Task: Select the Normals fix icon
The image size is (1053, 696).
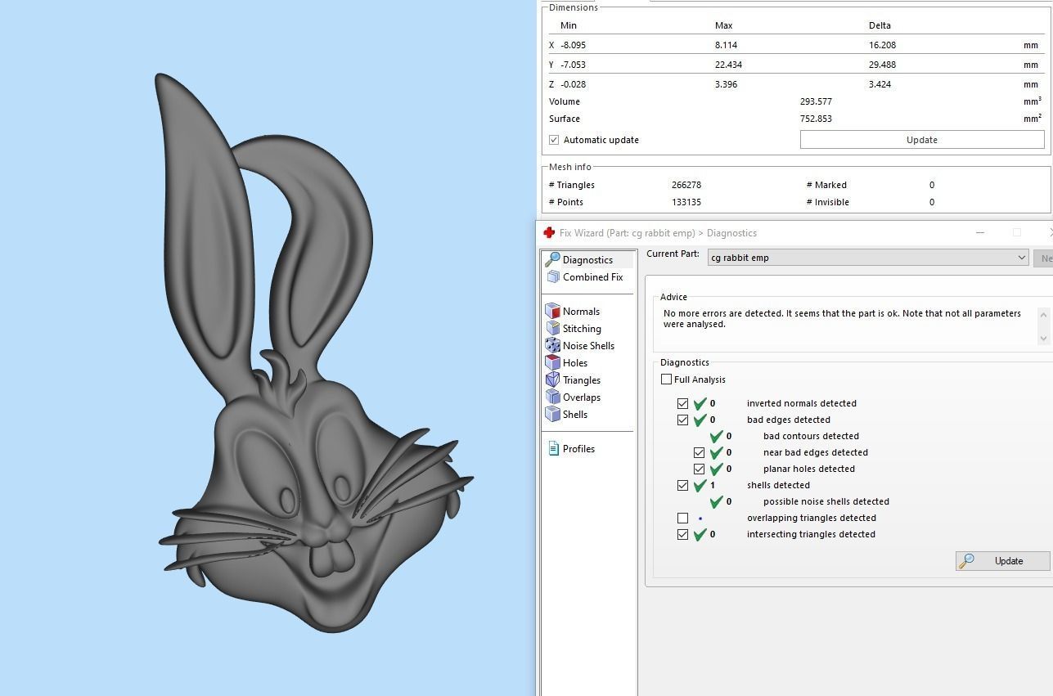Action: [552, 312]
